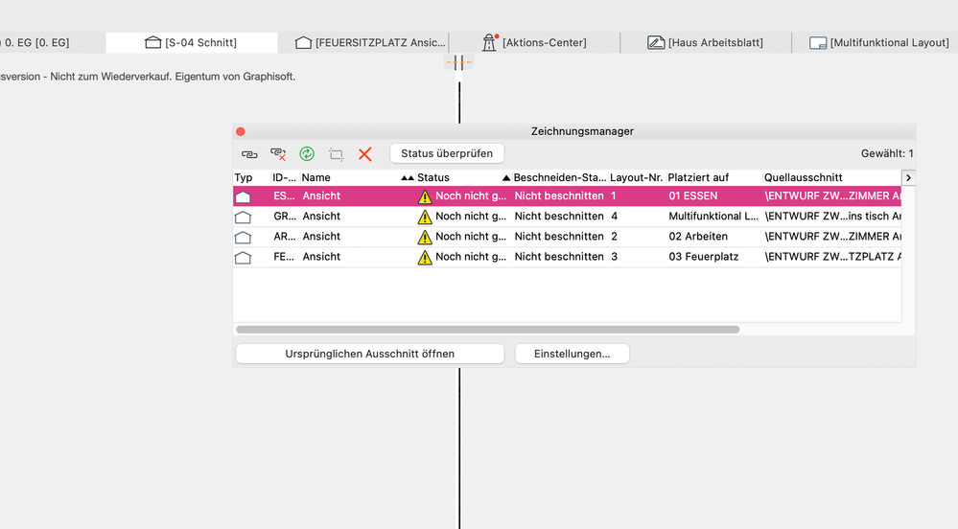Click the horizontal scrollbar in Zeichnungsmanager
The height and width of the screenshot is (529, 958).
coord(487,330)
